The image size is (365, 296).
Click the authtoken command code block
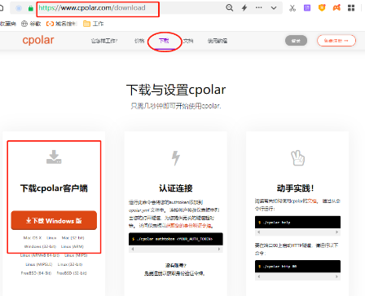click(176, 239)
